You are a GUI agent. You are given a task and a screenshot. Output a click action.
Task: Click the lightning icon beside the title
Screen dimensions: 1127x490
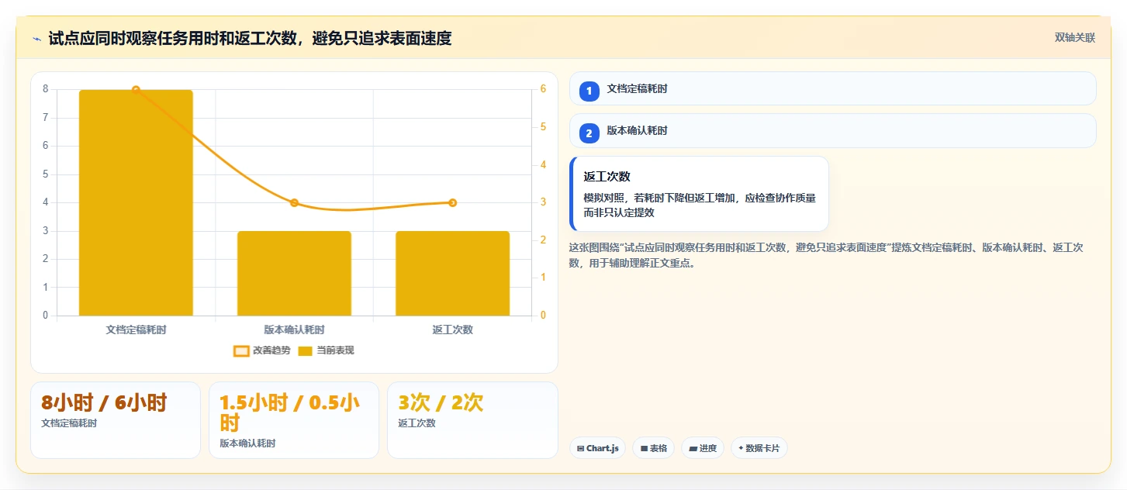(36, 39)
